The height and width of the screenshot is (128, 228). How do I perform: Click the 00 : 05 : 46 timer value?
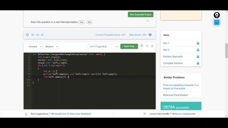click(37, 35)
